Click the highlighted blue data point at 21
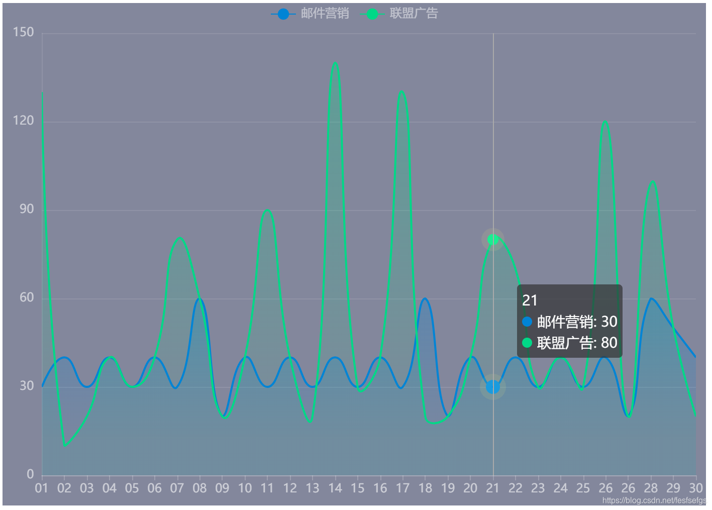Image resolution: width=712 pixels, height=510 pixels. [493, 387]
